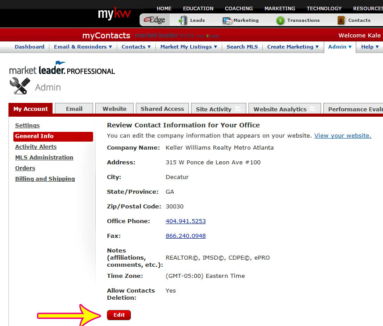
Task: Click office phone number 404.941.5253
Action: point(186,221)
